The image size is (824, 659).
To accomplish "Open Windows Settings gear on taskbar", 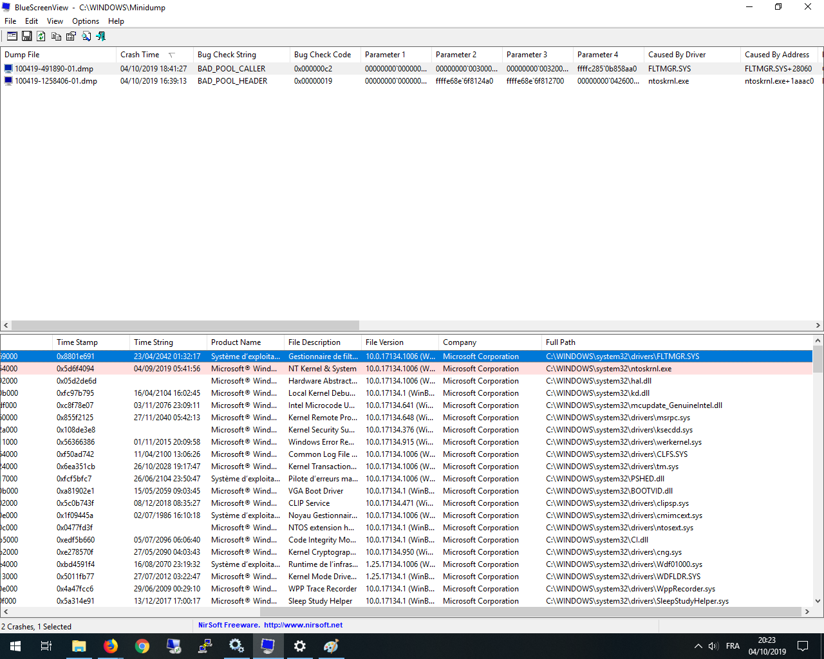I will pyautogui.click(x=299, y=646).
